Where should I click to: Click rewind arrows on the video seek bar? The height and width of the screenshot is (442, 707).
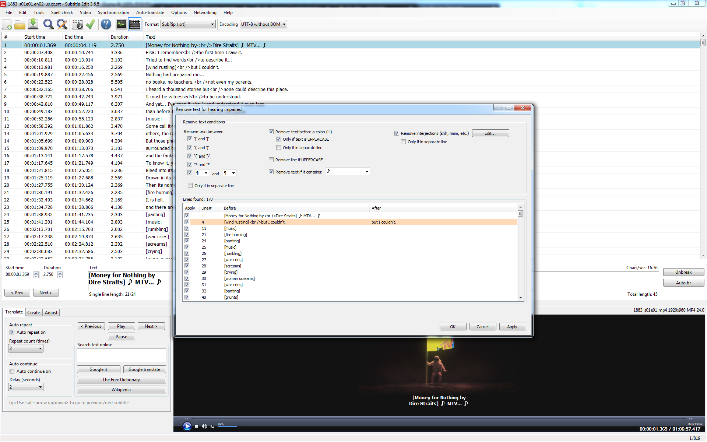pos(186,419)
